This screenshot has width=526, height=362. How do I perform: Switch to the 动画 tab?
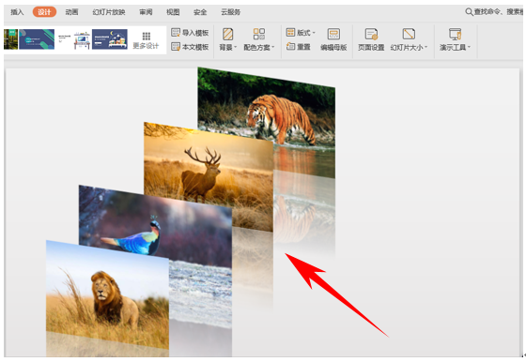click(x=71, y=12)
